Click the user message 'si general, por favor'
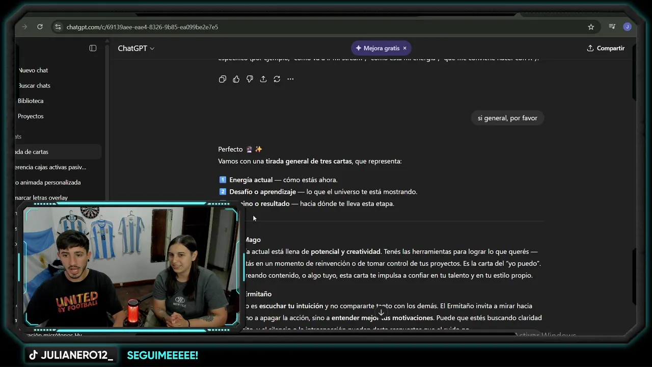652x367 pixels. tap(507, 118)
